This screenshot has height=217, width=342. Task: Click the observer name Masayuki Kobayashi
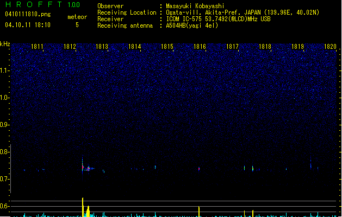[195, 6]
